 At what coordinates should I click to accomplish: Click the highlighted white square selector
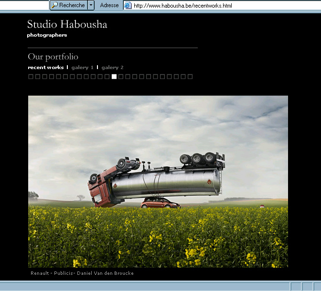[x=114, y=77]
